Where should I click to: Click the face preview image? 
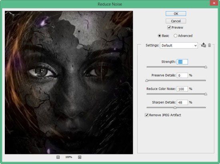69,82
